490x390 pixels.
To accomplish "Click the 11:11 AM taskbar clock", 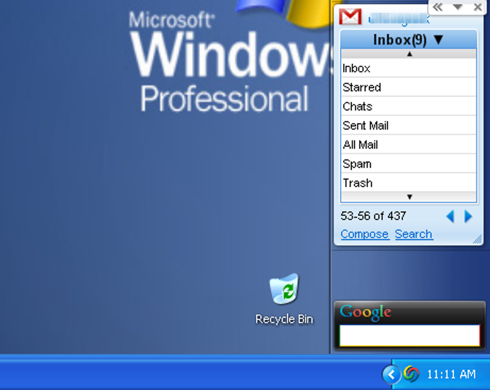I will click(451, 374).
